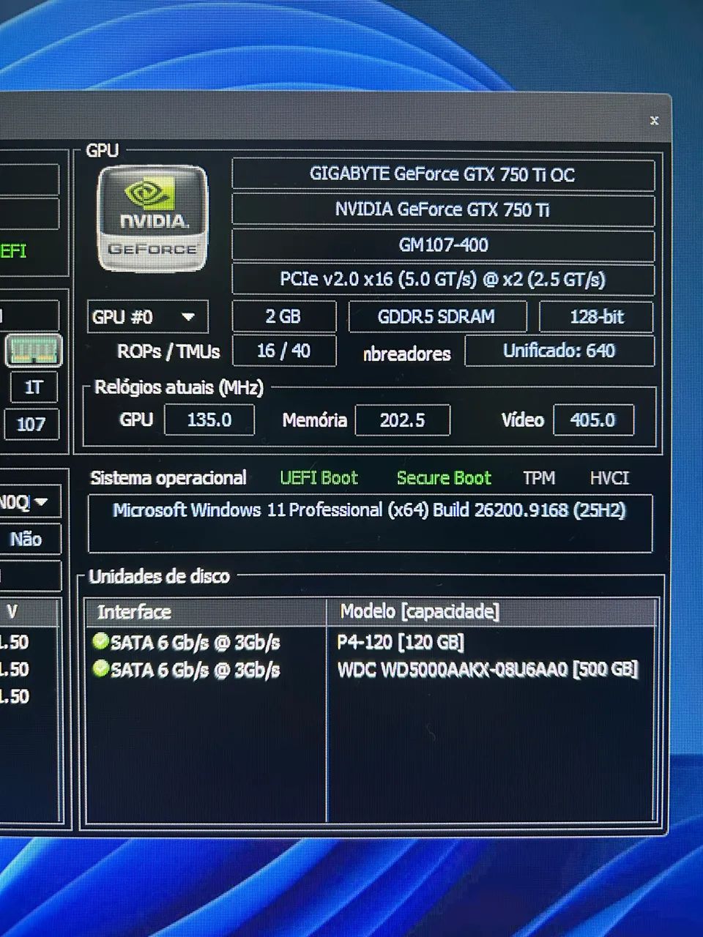Click the Secure Boot indicator
This screenshot has height=937, width=703.
pos(444,478)
